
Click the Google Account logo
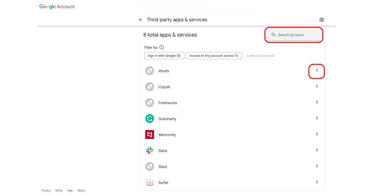coord(57,7)
